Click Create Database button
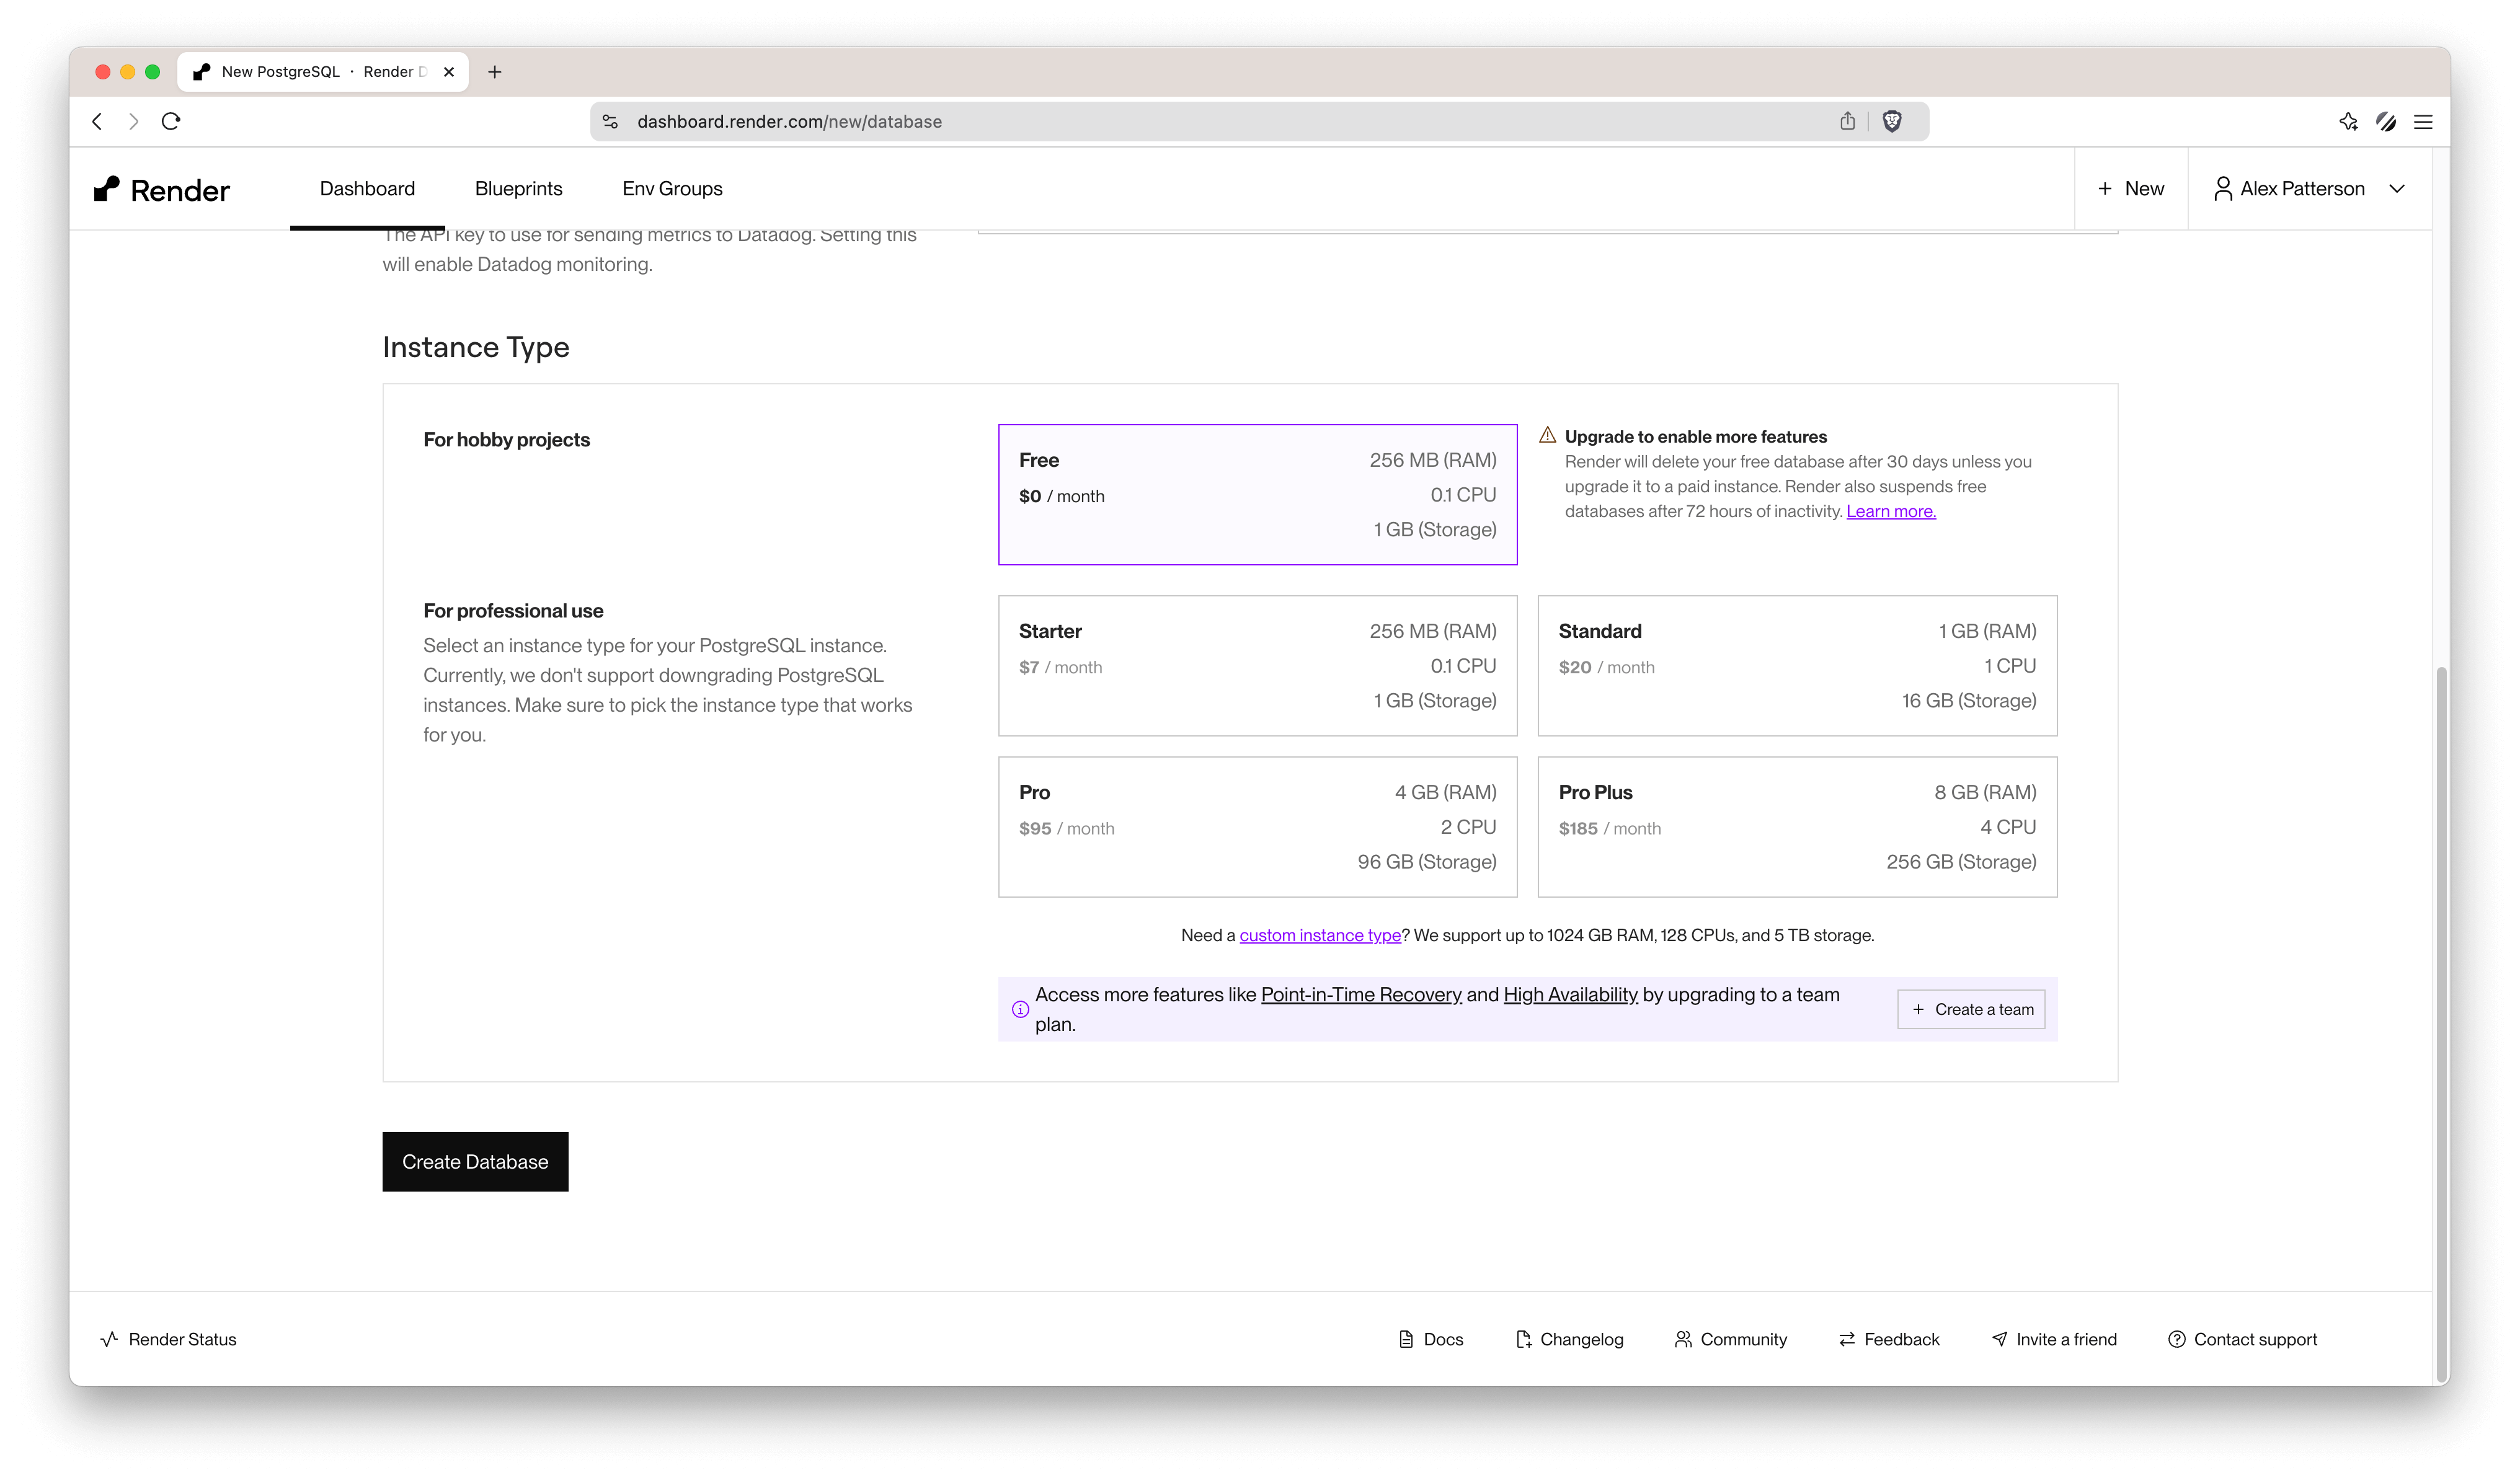 (475, 1162)
